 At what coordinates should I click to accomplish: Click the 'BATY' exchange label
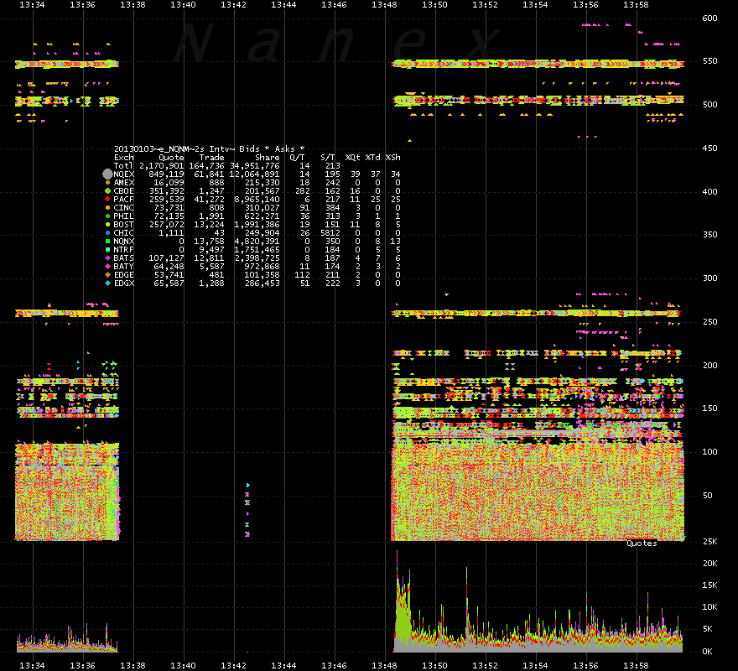[x=123, y=267]
